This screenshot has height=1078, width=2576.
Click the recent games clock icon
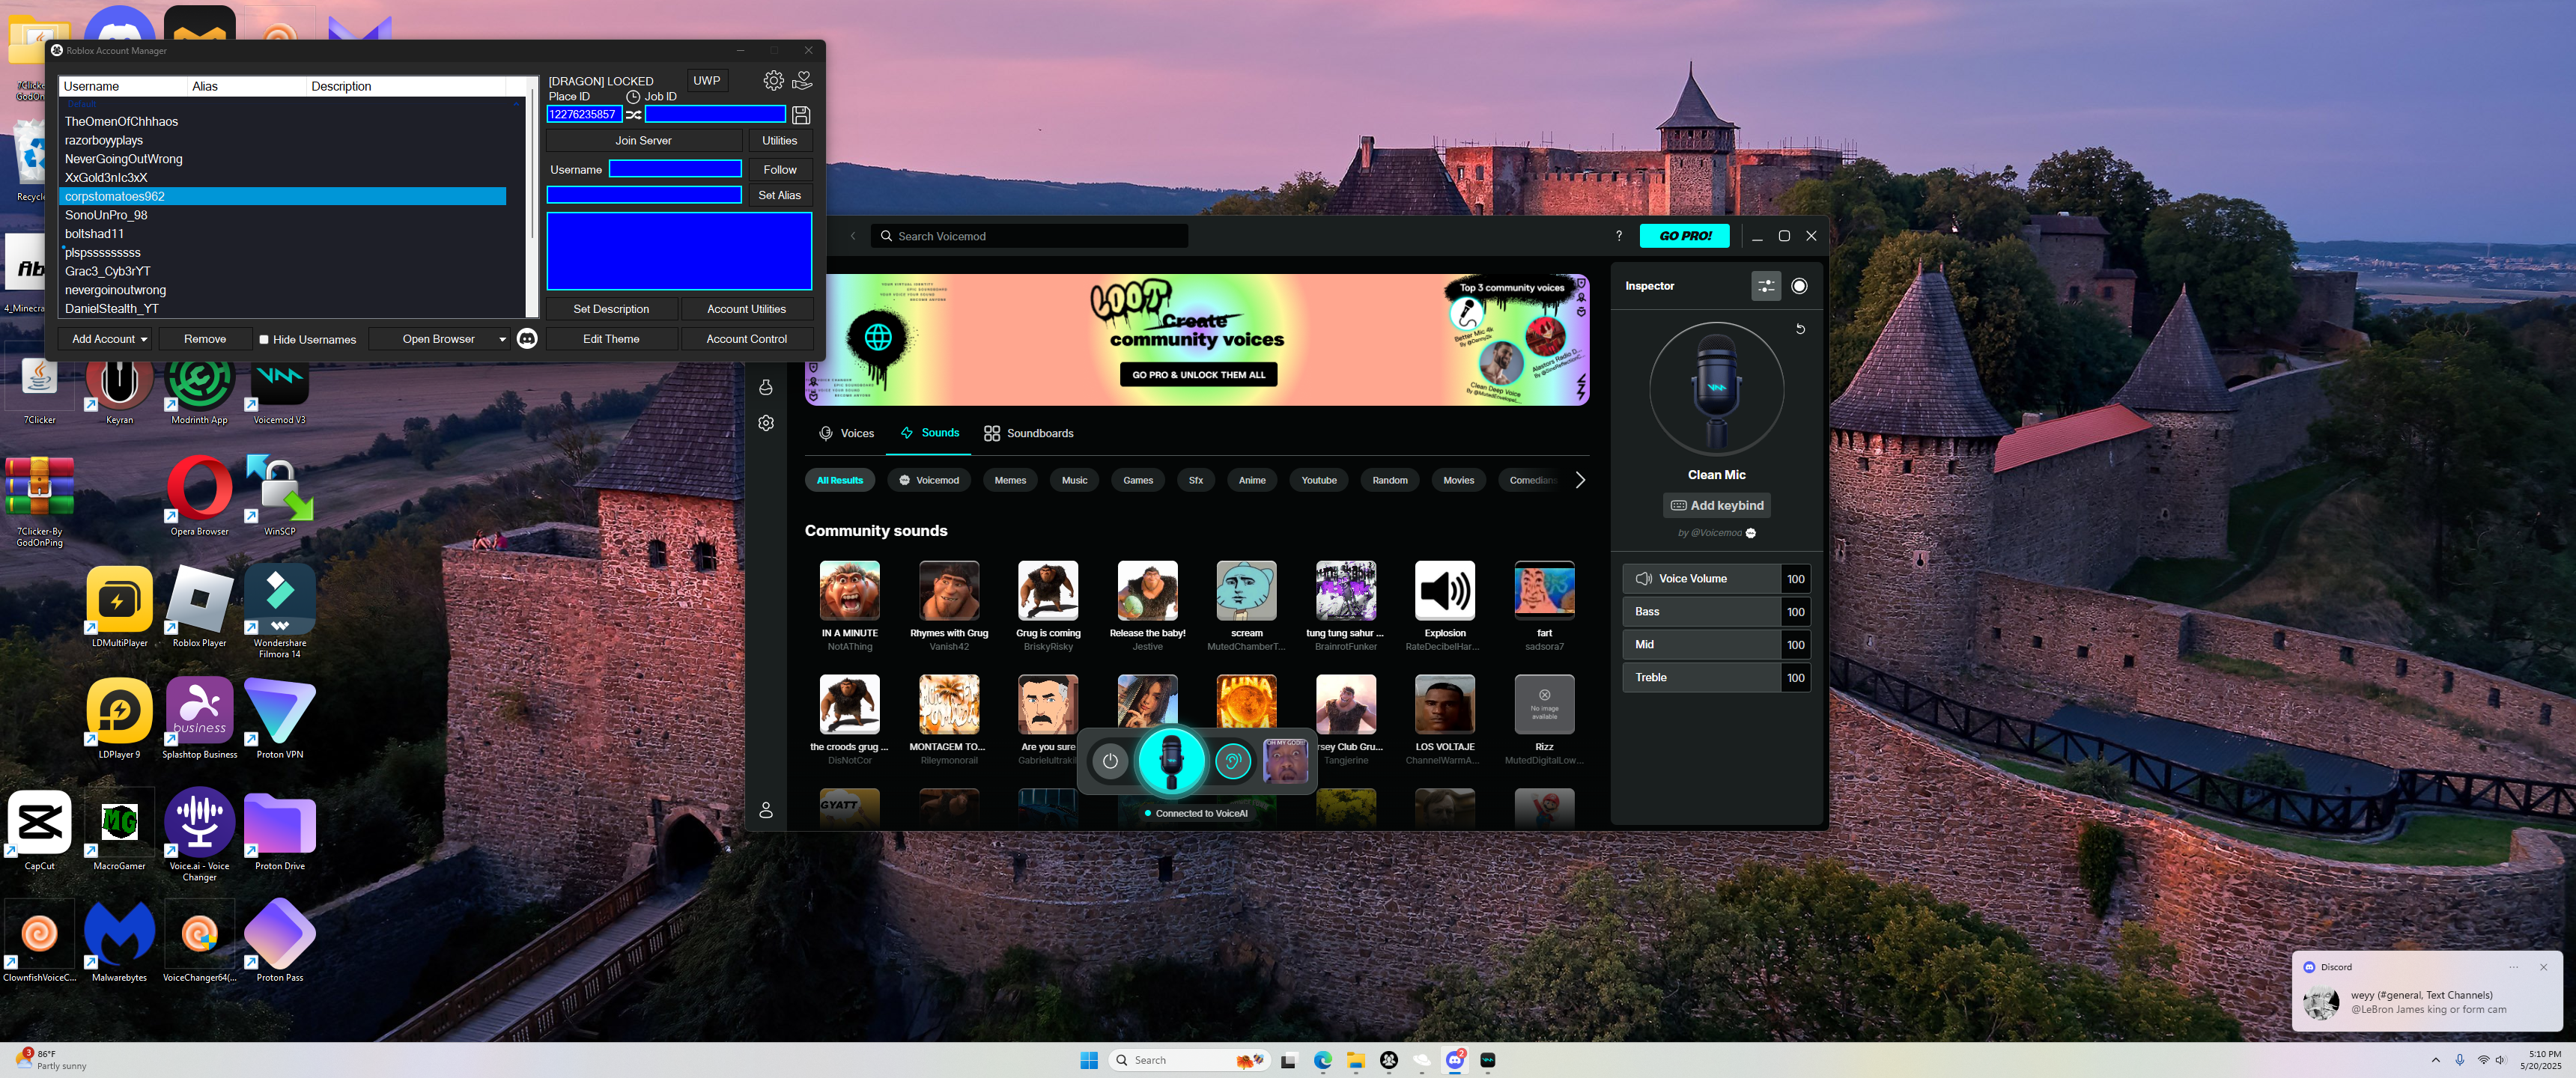coord(633,97)
